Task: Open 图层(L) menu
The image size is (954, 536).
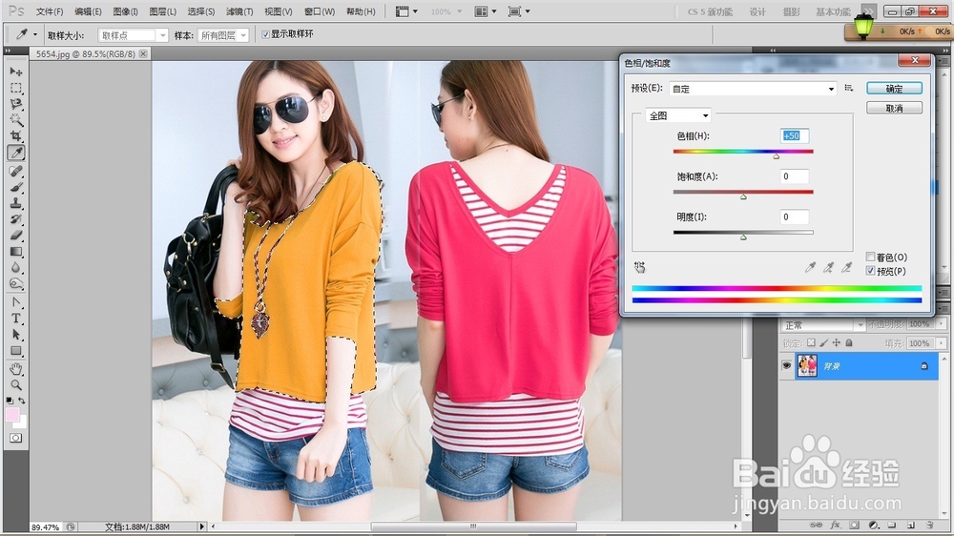Action: point(162,11)
